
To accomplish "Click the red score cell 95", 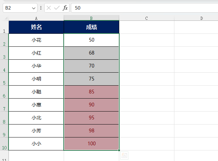I will coord(91,118).
